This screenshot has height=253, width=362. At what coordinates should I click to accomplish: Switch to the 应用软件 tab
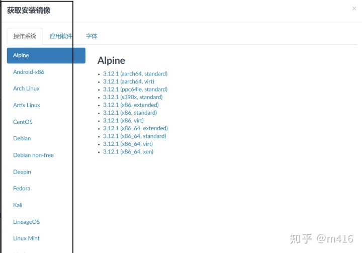tap(61, 36)
